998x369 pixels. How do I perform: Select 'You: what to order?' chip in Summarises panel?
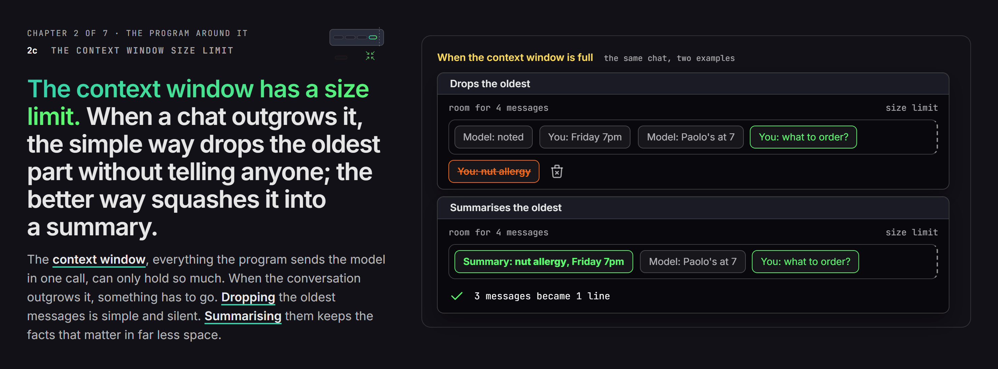click(805, 262)
